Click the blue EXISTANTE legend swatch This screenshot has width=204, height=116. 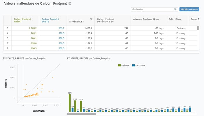(133, 65)
